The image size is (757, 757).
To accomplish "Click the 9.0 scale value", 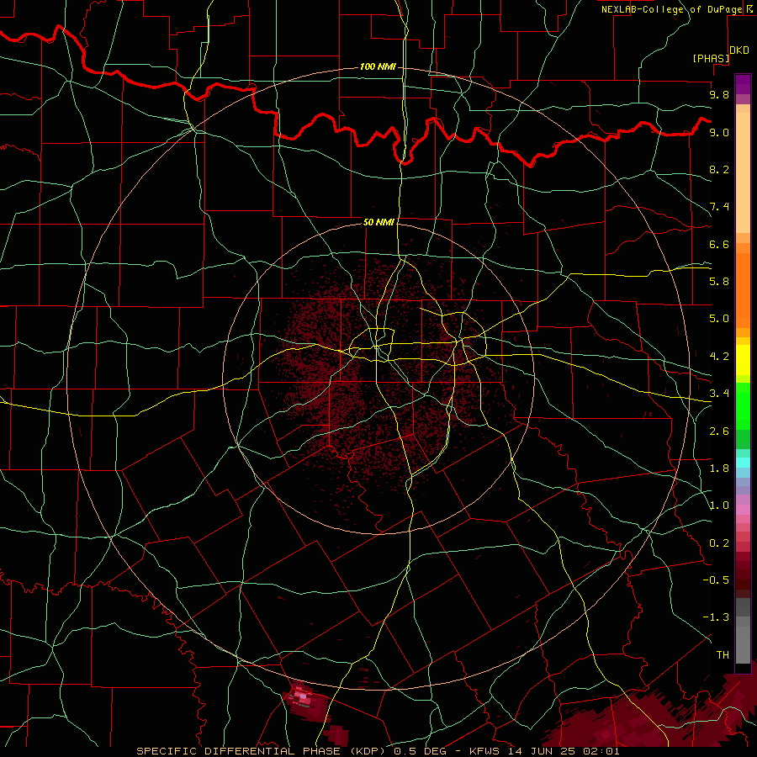I will 719,132.
